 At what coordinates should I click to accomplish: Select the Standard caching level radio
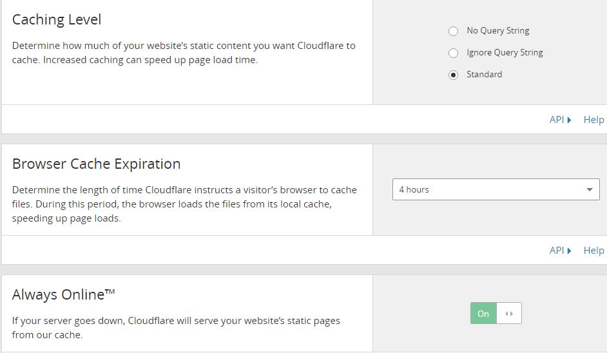click(453, 75)
